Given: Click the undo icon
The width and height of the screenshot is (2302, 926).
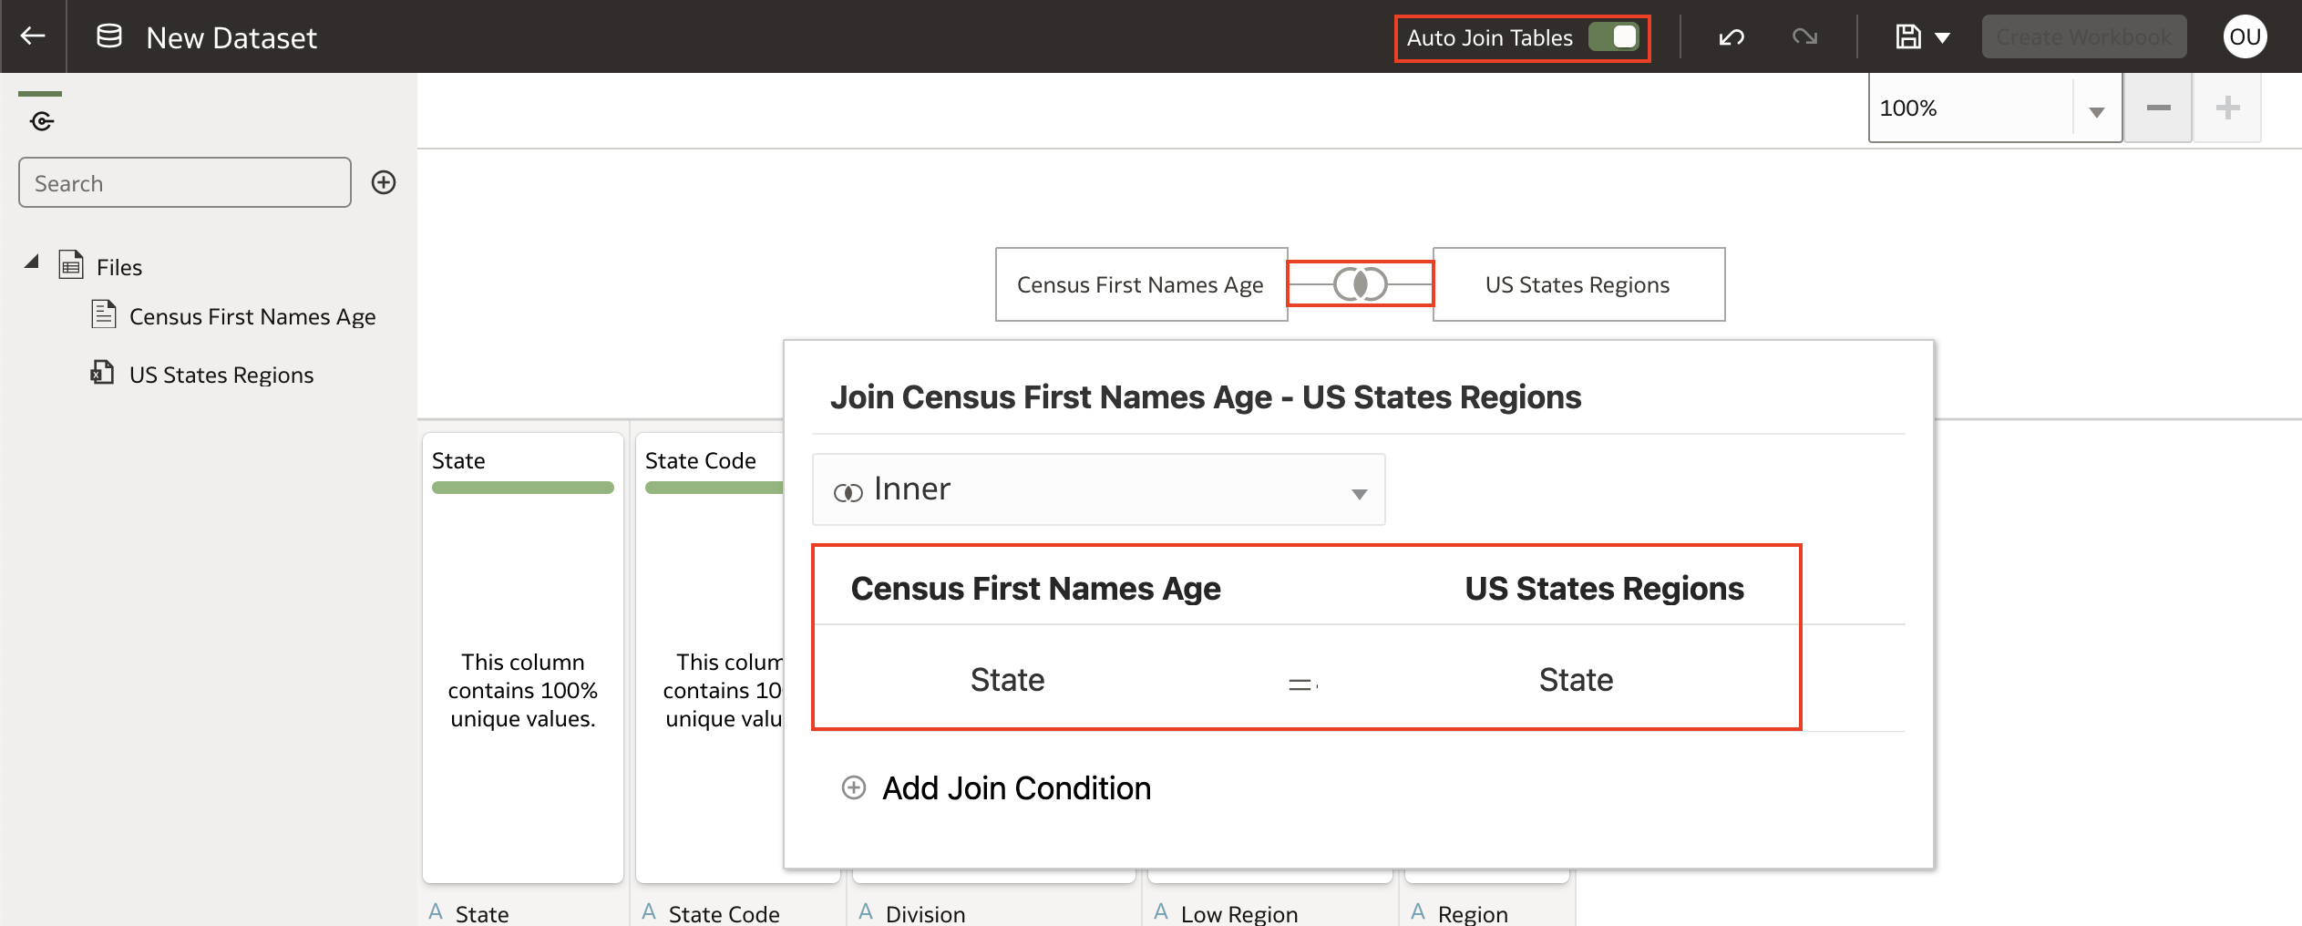Looking at the screenshot, I should tap(1731, 37).
